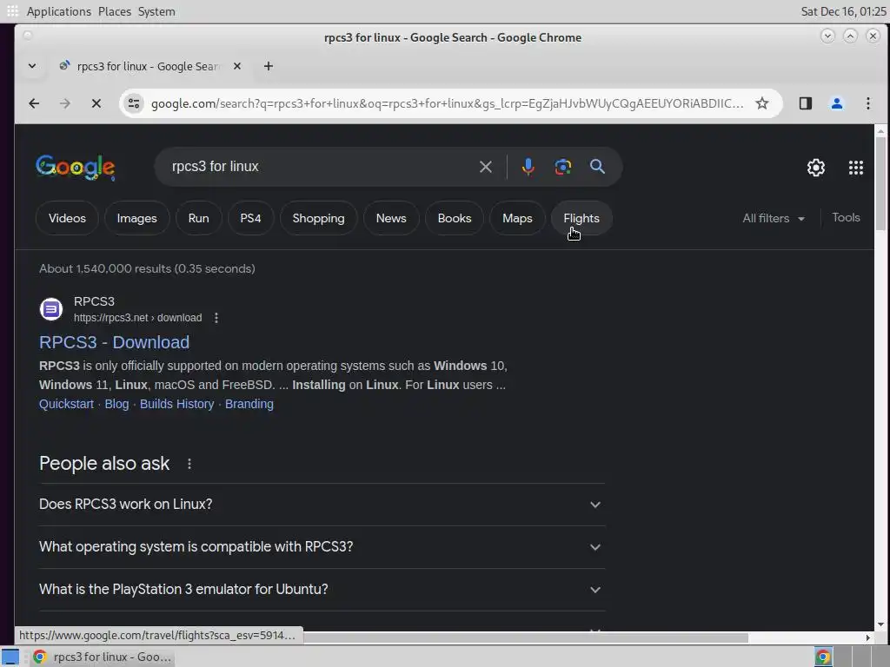Select the Run filter chip

(x=199, y=218)
